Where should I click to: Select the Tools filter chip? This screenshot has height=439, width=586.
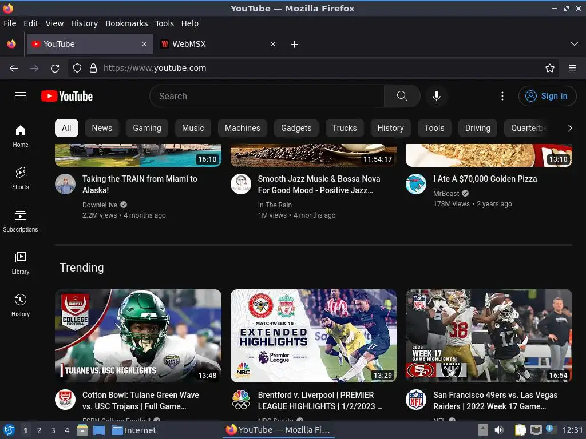click(434, 128)
